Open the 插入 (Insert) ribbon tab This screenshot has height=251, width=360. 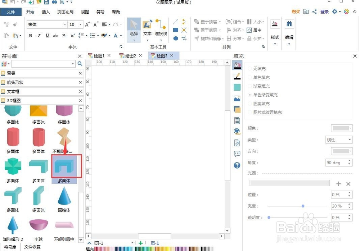[x=45, y=12]
